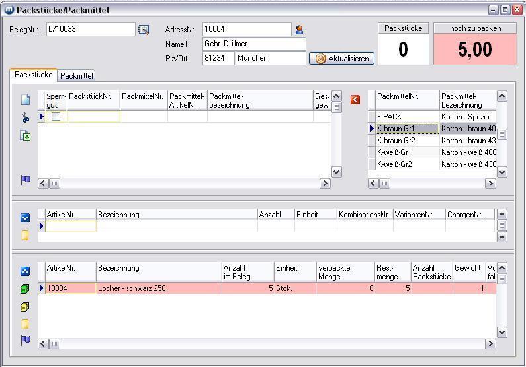The height and width of the screenshot is (367, 526).
Task: Click the scissors cut icon
Action: (25, 118)
